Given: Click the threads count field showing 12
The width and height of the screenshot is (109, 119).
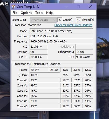Looking at the screenshot, I should click(79, 20).
